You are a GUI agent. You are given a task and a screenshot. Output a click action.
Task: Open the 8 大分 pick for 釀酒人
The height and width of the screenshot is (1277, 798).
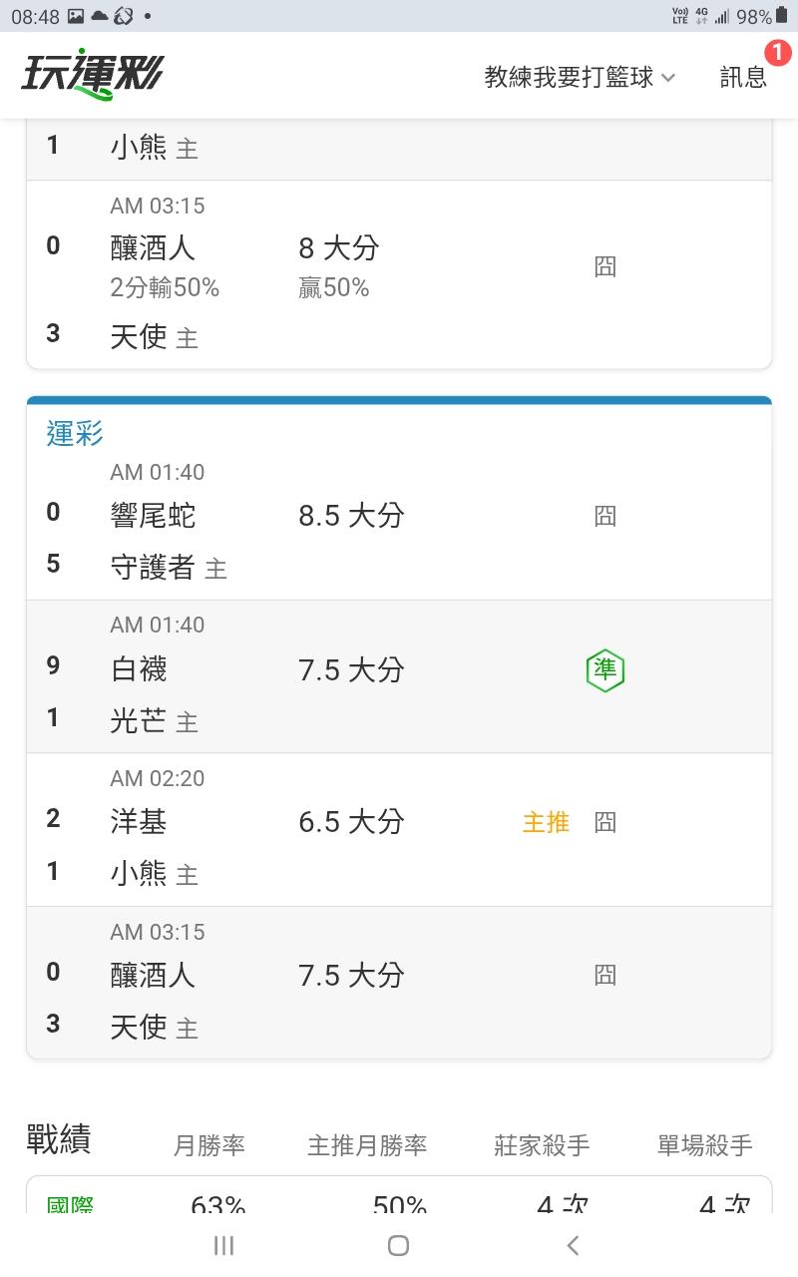(x=339, y=247)
